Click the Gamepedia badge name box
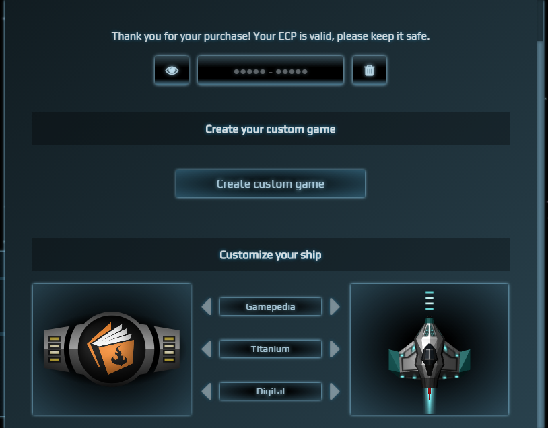This screenshot has width=548, height=428. click(271, 306)
